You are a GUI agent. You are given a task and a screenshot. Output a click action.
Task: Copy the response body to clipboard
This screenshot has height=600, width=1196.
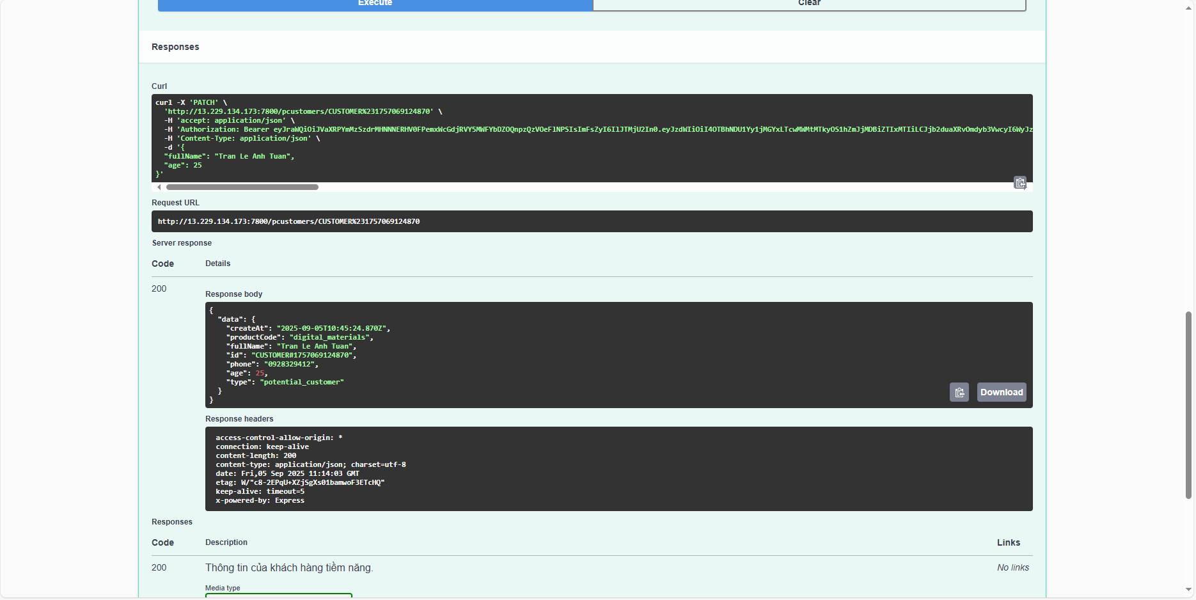[x=959, y=392]
